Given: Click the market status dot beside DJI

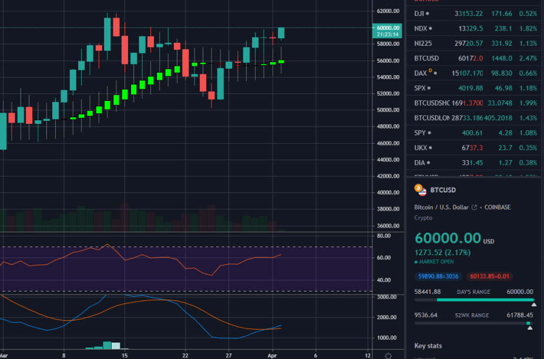Looking at the screenshot, I should click(x=428, y=13).
